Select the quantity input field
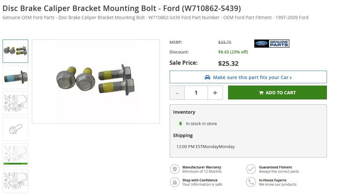The image size is (338, 196). point(196,92)
